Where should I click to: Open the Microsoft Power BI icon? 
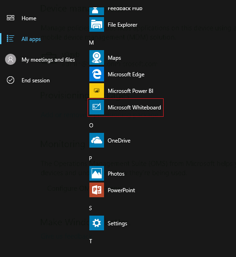pyautogui.click(x=97, y=91)
